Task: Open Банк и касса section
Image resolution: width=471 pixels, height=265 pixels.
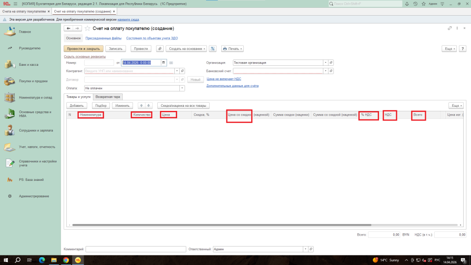Action: click(x=29, y=65)
